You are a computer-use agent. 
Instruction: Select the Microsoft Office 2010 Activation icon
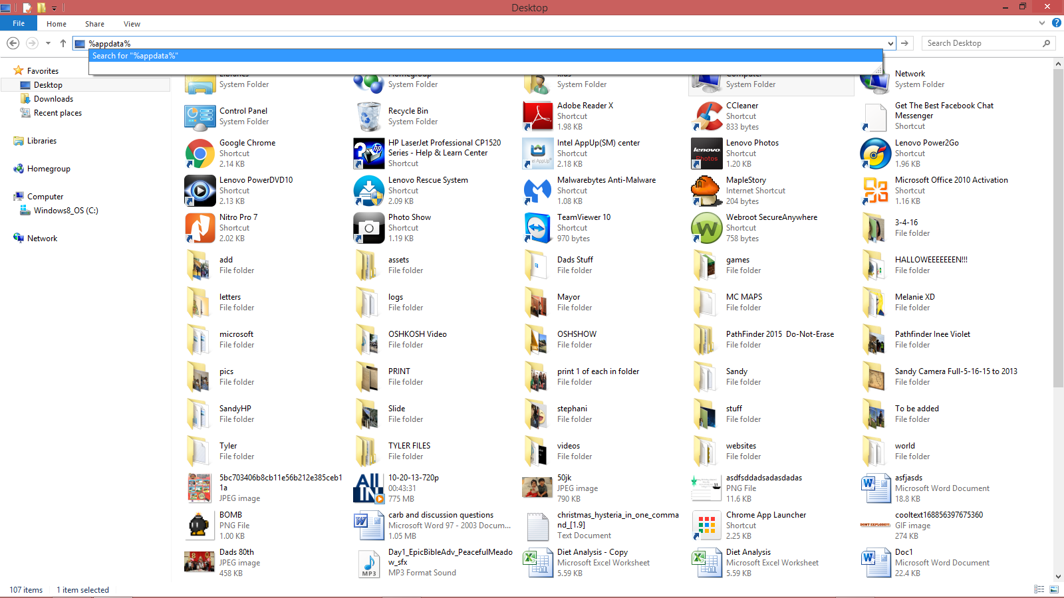(x=875, y=191)
